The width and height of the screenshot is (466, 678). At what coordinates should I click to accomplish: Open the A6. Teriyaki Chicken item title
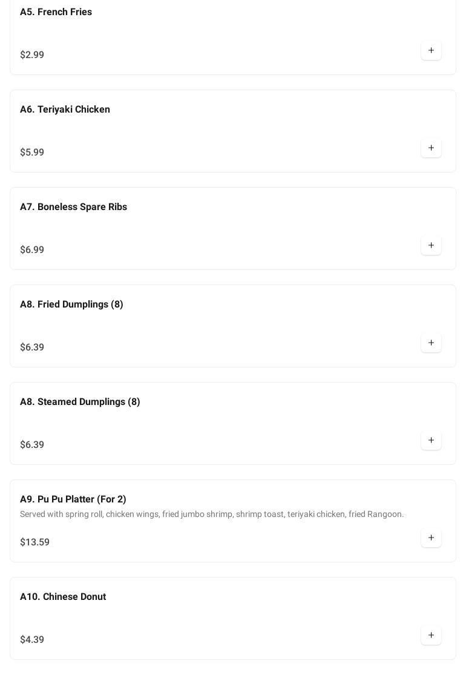tap(65, 110)
